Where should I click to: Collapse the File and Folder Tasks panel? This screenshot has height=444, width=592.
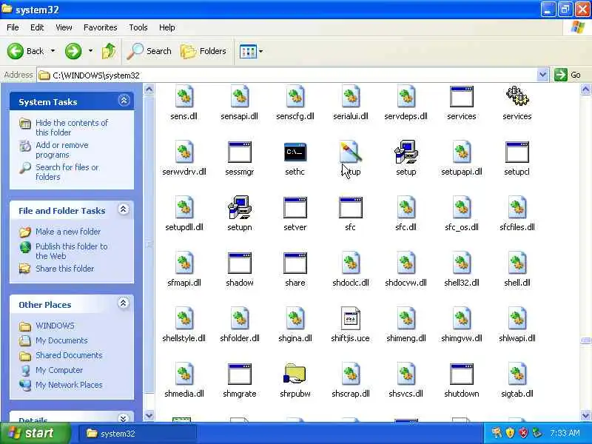(x=123, y=209)
